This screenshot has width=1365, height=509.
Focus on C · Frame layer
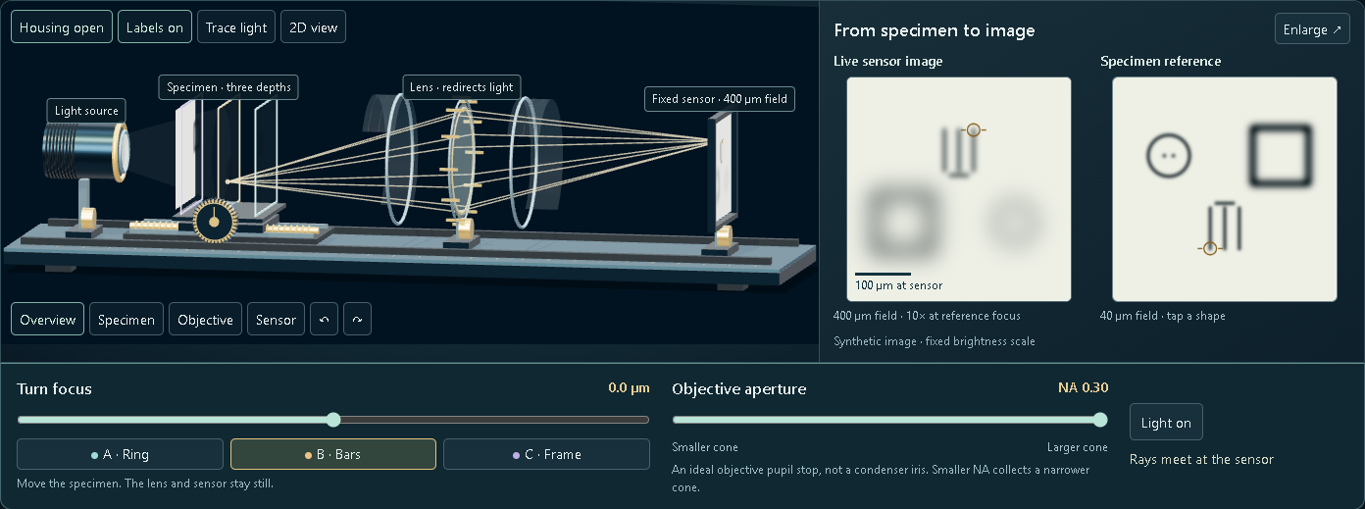(x=546, y=454)
